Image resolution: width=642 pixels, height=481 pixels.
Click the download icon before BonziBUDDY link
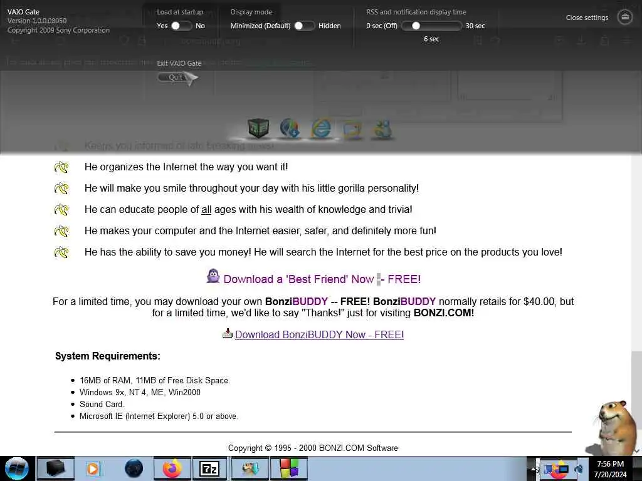tap(227, 334)
